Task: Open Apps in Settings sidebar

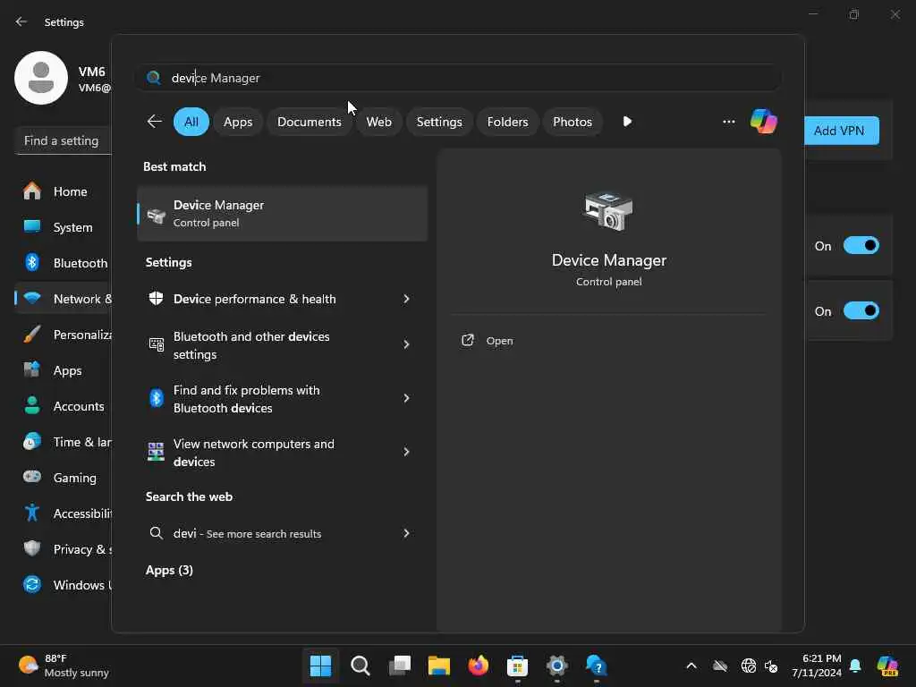Action: click(x=64, y=370)
